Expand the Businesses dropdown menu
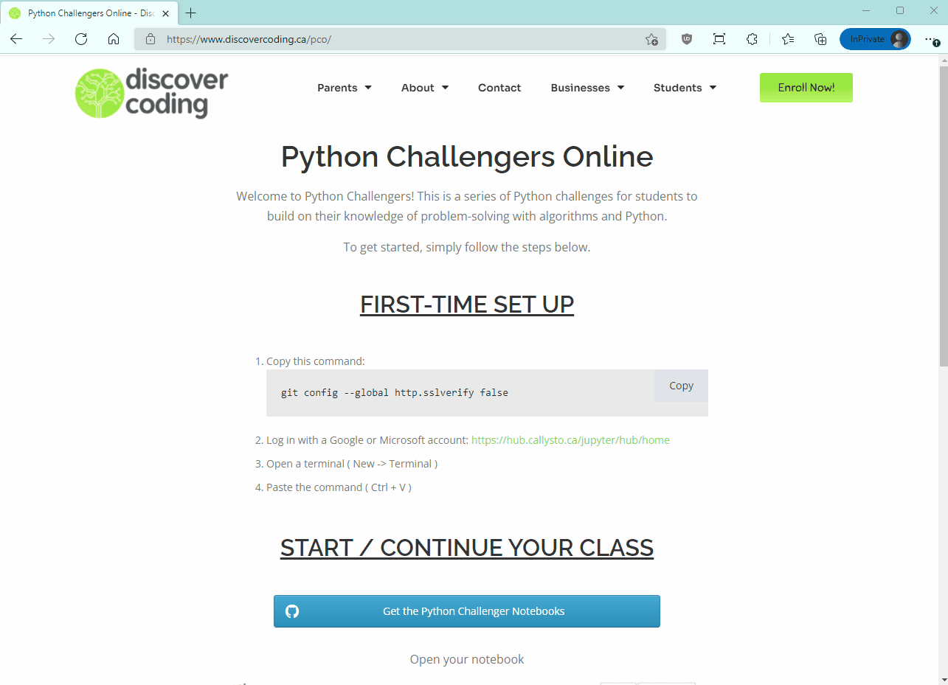Screen dimensions: 948x685 [x=587, y=88]
